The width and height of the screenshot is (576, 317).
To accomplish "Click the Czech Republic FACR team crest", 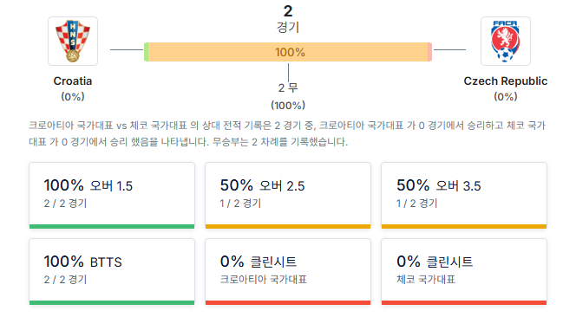I will pos(506,41).
